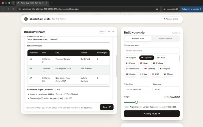Click the 2026-06-22 date cell
This screenshot has width=203, height=127.
[46, 70]
